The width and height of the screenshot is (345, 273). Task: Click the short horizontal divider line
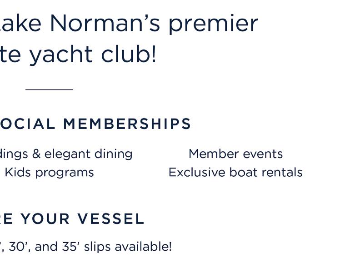tap(49, 89)
